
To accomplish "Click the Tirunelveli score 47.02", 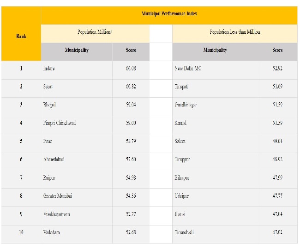I will (277, 232).
